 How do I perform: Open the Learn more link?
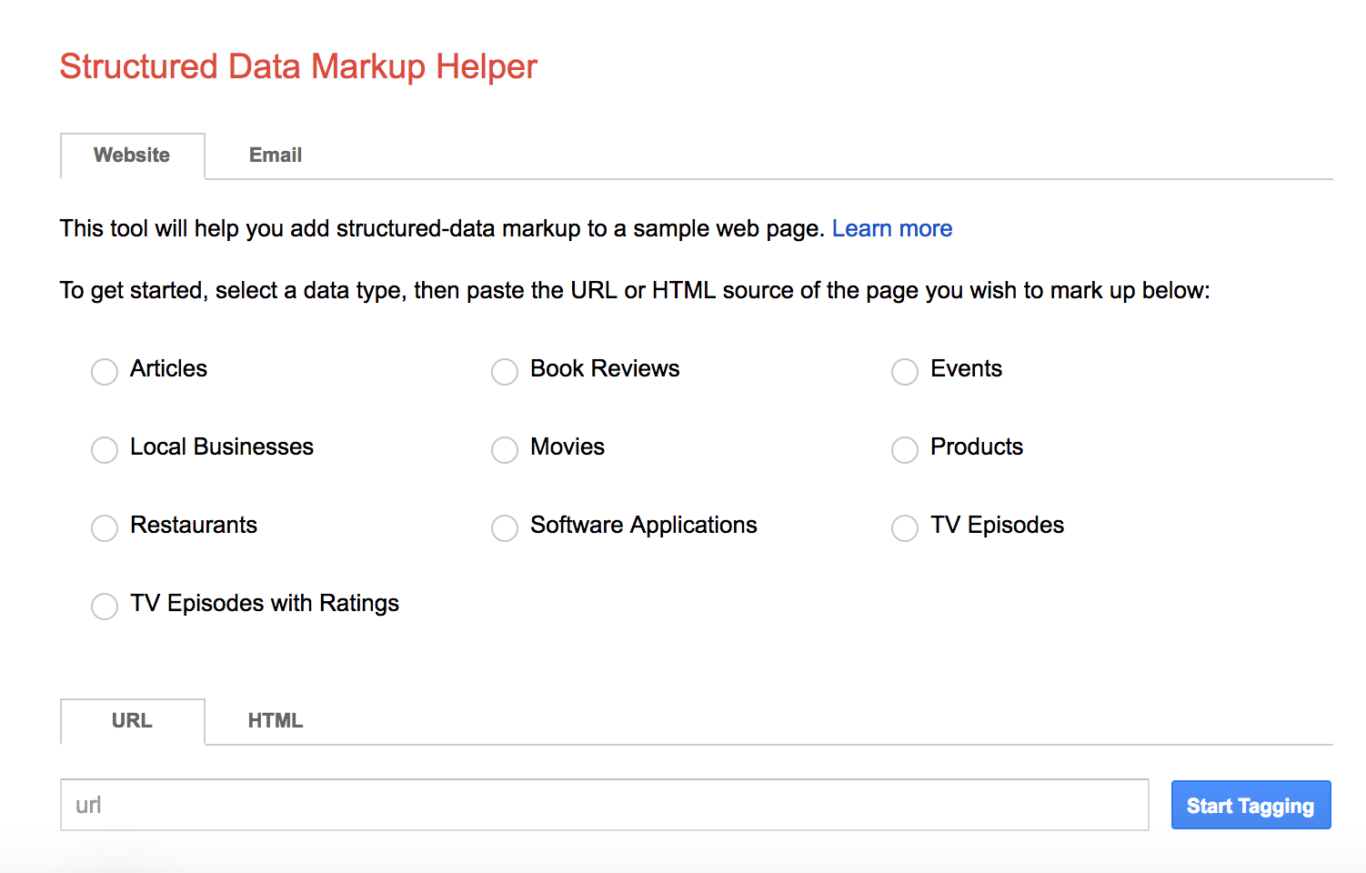pos(892,228)
